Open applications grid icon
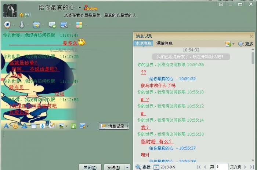Viewport: 257px width, 170px height. pos(79,25)
